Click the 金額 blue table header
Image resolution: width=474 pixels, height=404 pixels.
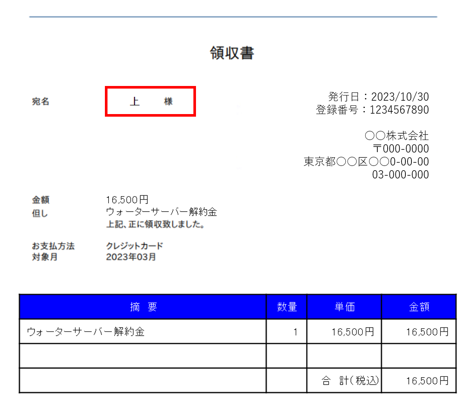419,307
